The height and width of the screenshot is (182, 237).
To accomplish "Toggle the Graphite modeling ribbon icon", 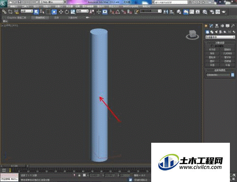I will tap(186, 12).
